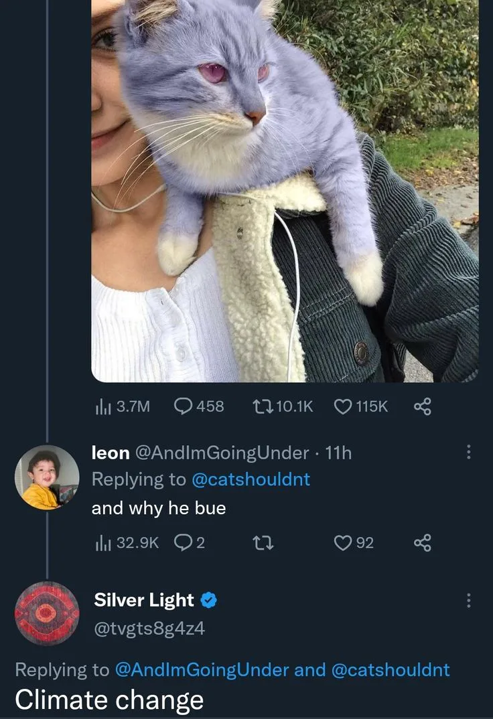Screen dimensions: 493x719
Task: Open leon's profile picture
Action: (47, 477)
